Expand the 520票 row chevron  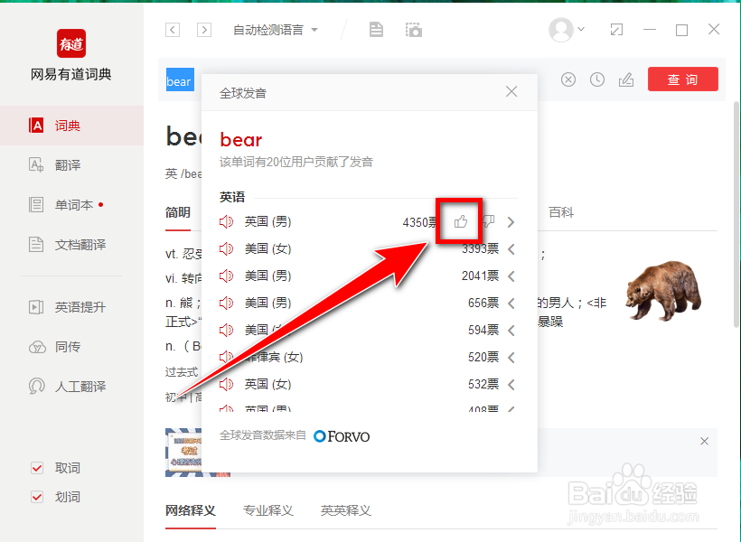pos(511,357)
